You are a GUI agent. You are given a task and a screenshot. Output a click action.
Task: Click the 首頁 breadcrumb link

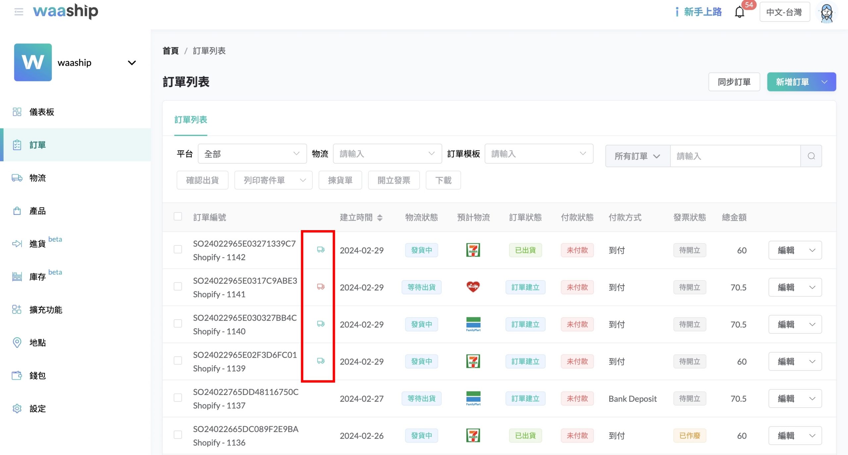[171, 51]
